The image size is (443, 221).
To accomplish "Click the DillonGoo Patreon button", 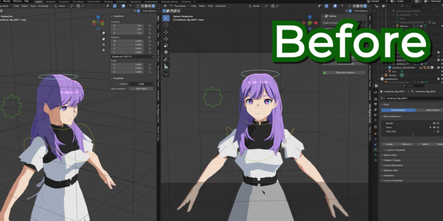I will pos(344,73).
